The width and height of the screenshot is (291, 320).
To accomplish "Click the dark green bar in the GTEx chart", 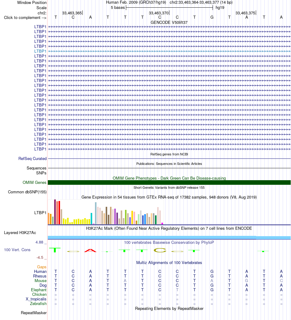I will (156, 220).
